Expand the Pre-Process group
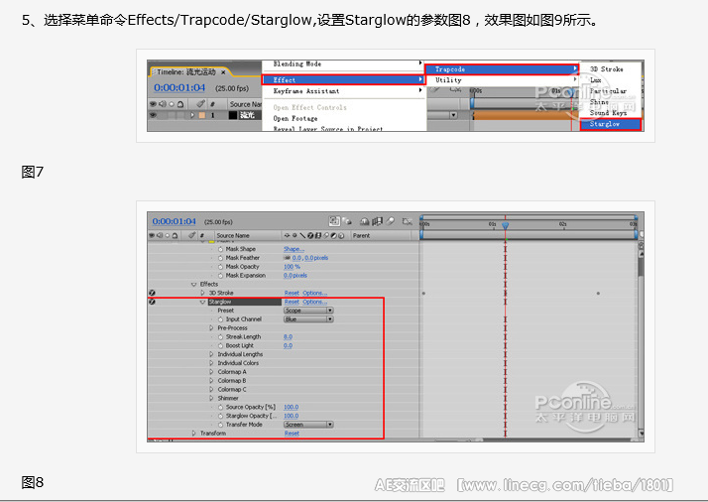Screen dimensions: 708x502 211,328
